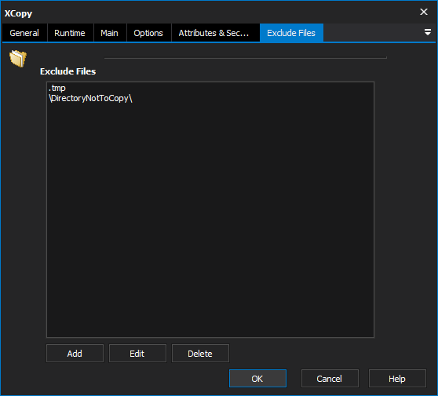The height and width of the screenshot is (396, 438).
Task: Close the XCopy dialog window
Action: click(x=424, y=12)
